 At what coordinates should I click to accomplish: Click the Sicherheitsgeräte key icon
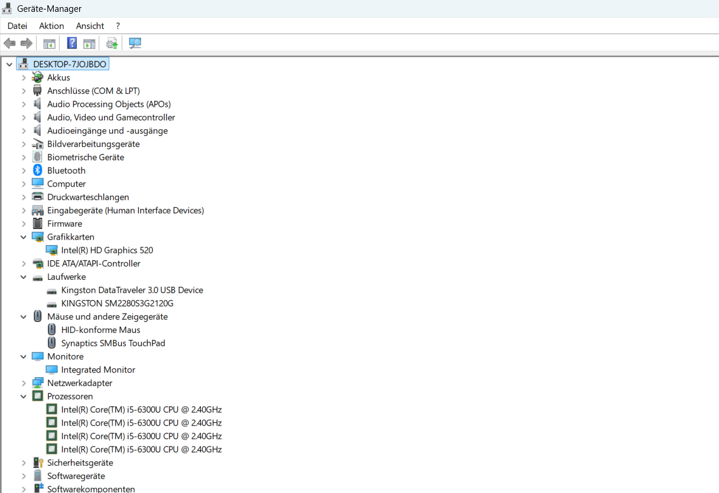pos(38,462)
